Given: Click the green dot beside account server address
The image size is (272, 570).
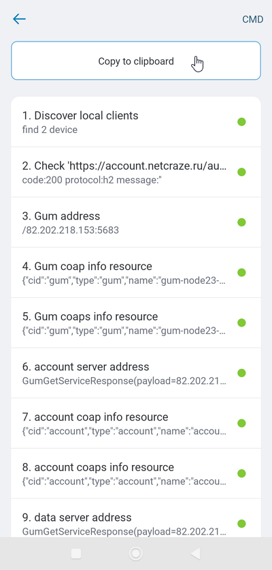Looking at the screenshot, I should pos(241,373).
